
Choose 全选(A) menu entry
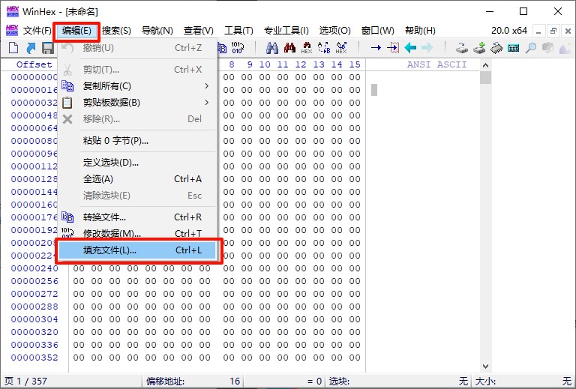click(x=138, y=178)
